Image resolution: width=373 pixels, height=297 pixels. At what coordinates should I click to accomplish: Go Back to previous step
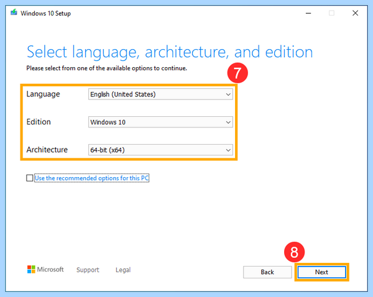(267, 272)
